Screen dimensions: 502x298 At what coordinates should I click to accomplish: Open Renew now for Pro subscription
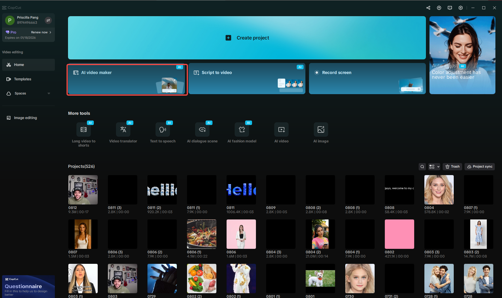pos(41,32)
